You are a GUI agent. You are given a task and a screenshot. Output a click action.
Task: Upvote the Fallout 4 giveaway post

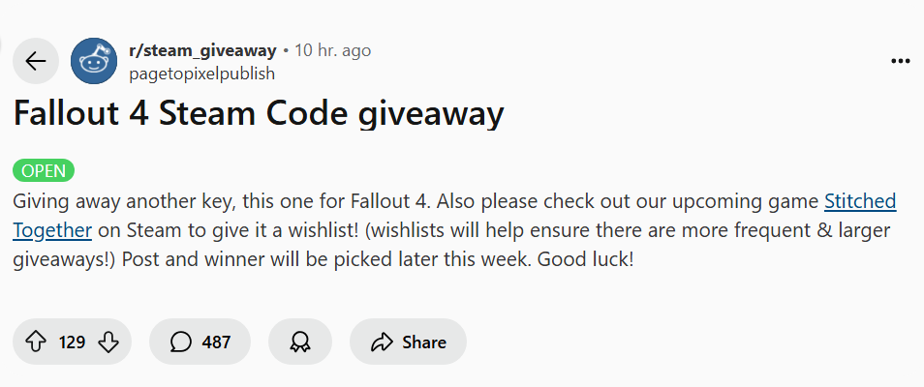coord(38,342)
